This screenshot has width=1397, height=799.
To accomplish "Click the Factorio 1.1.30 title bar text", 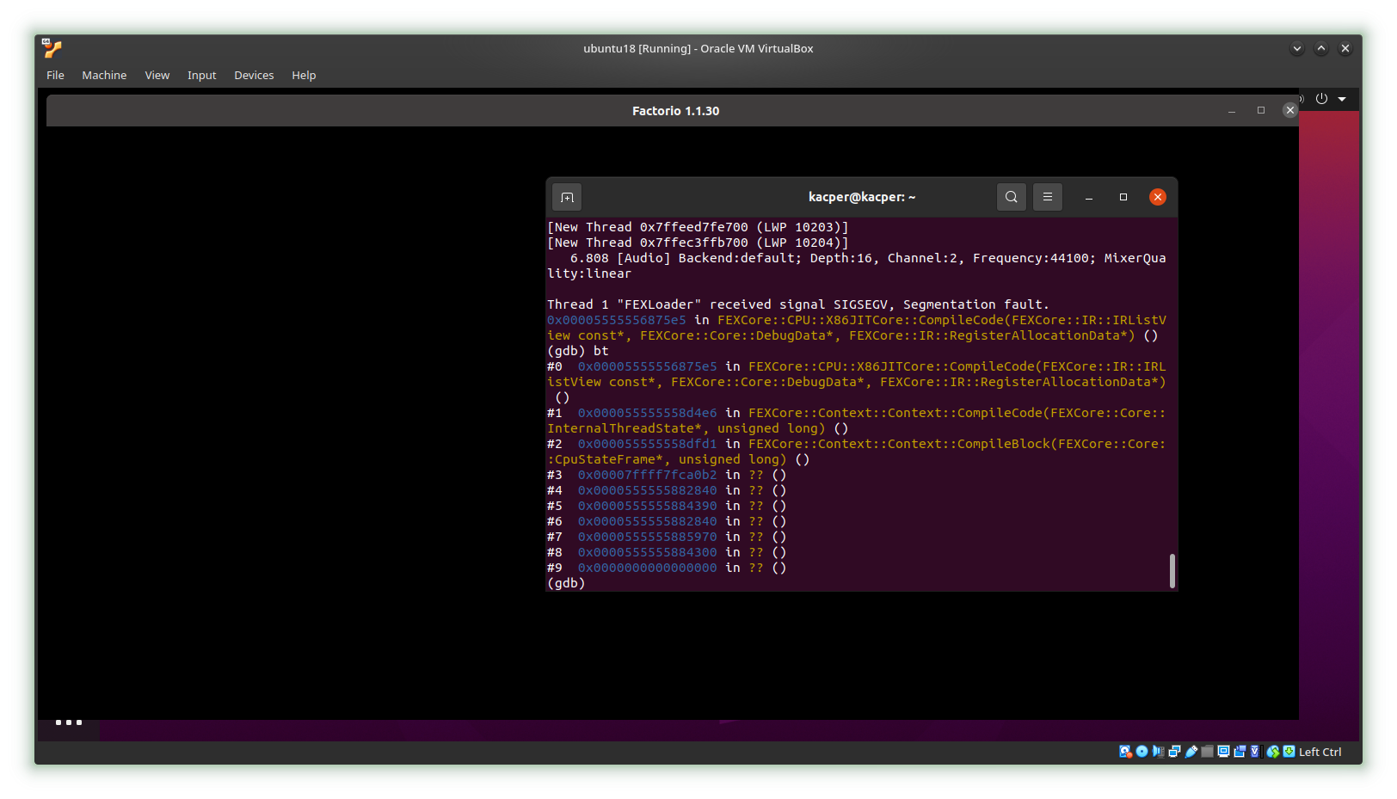I will 675,111.
